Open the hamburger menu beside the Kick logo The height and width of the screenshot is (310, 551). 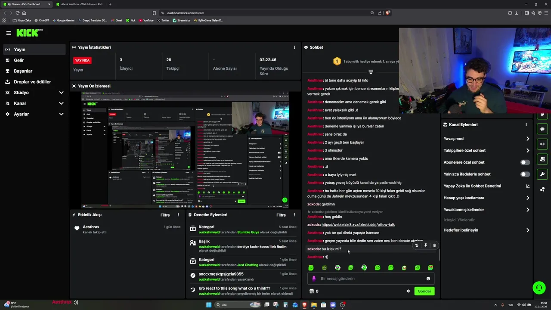click(x=8, y=33)
